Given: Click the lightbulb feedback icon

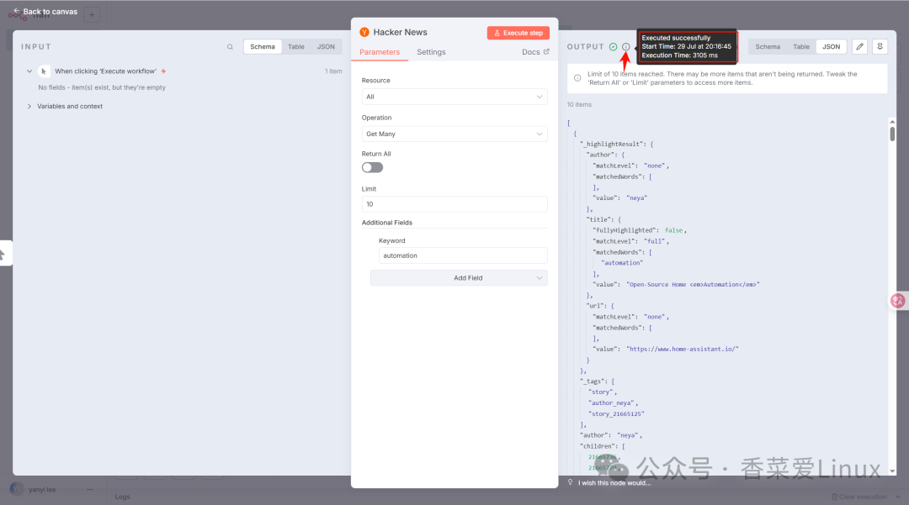Looking at the screenshot, I should tap(571, 482).
